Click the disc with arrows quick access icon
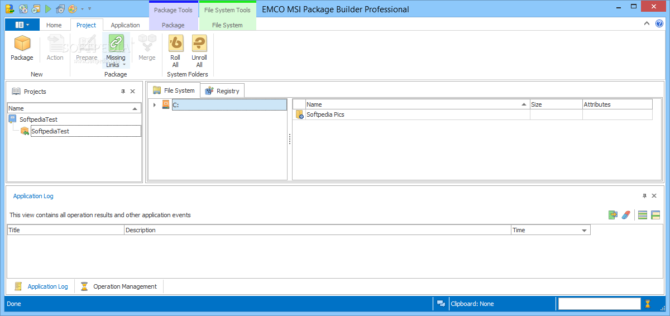Image resolution: width=670 pixels, height=316 pixels. point(23,9)
